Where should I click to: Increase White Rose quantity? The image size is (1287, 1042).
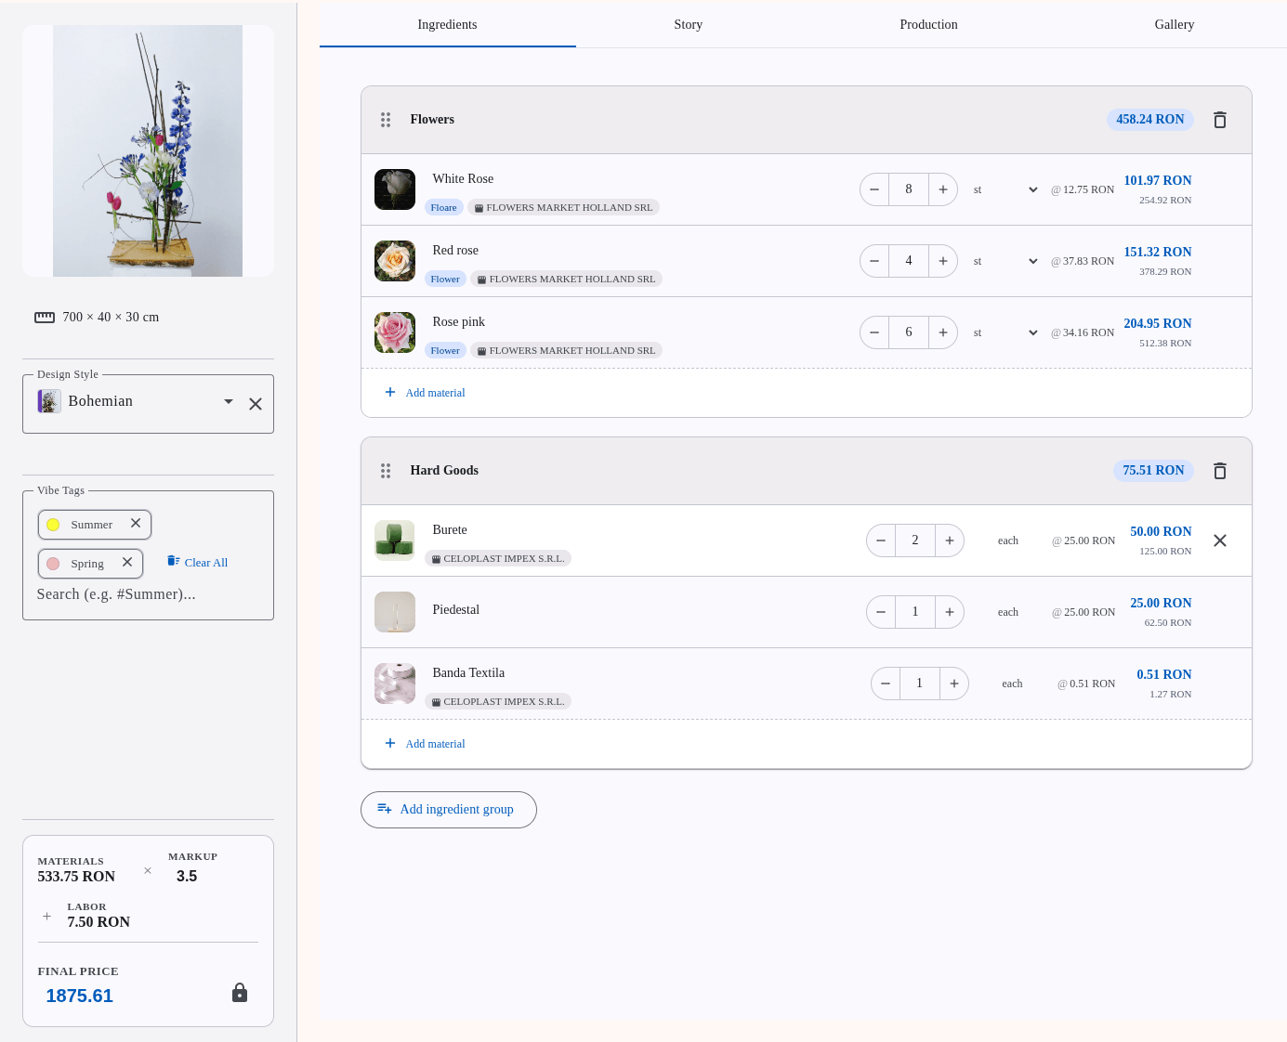point(943,189)
